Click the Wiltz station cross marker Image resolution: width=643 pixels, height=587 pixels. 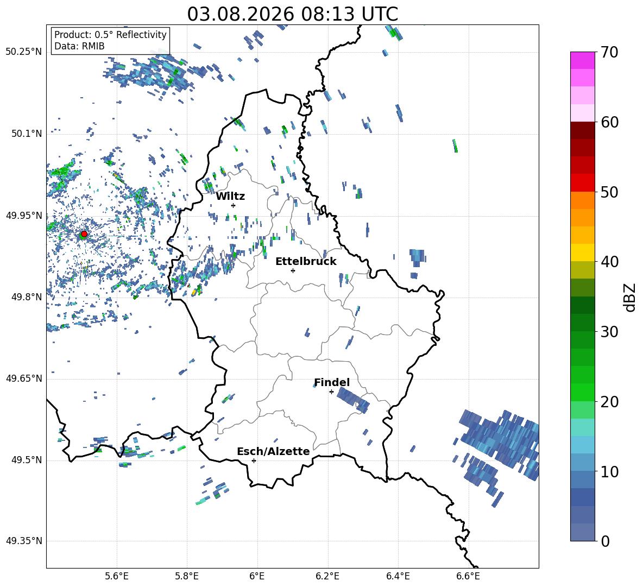coord(234,205)
